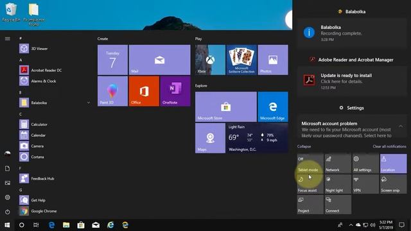Toggle Focus assist quick action
The image size is (411, 231).
310,184
